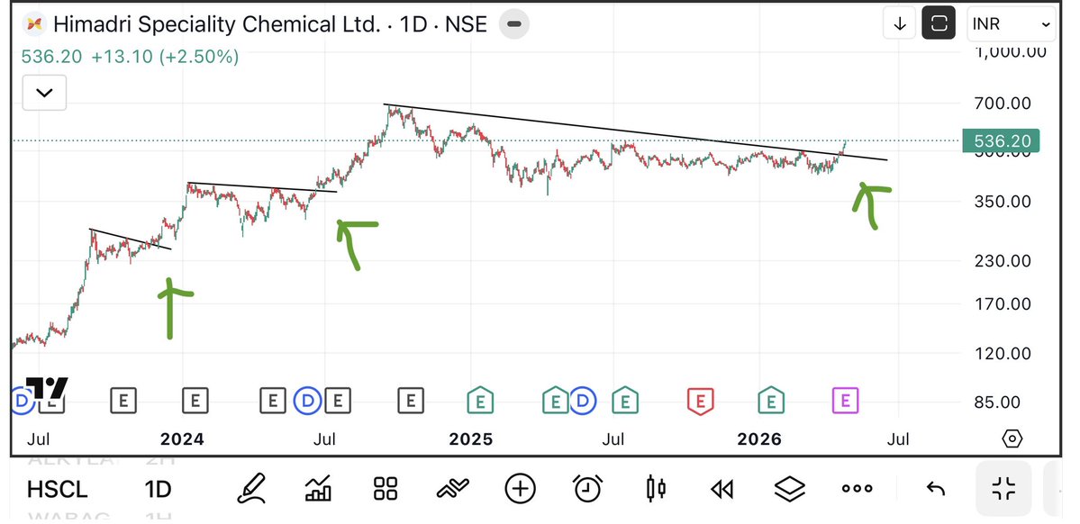Screen dimensions: 1080x524
Task: Tap the compare symbols wavy-lines icon
Action: (452, 489)
